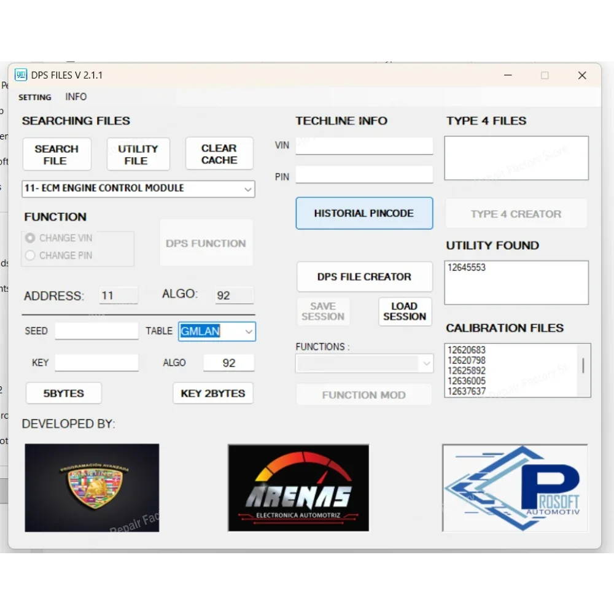The image size is (614, 614).
Task: Click the Prosoft Automotive logo
Action: [515, 488]
